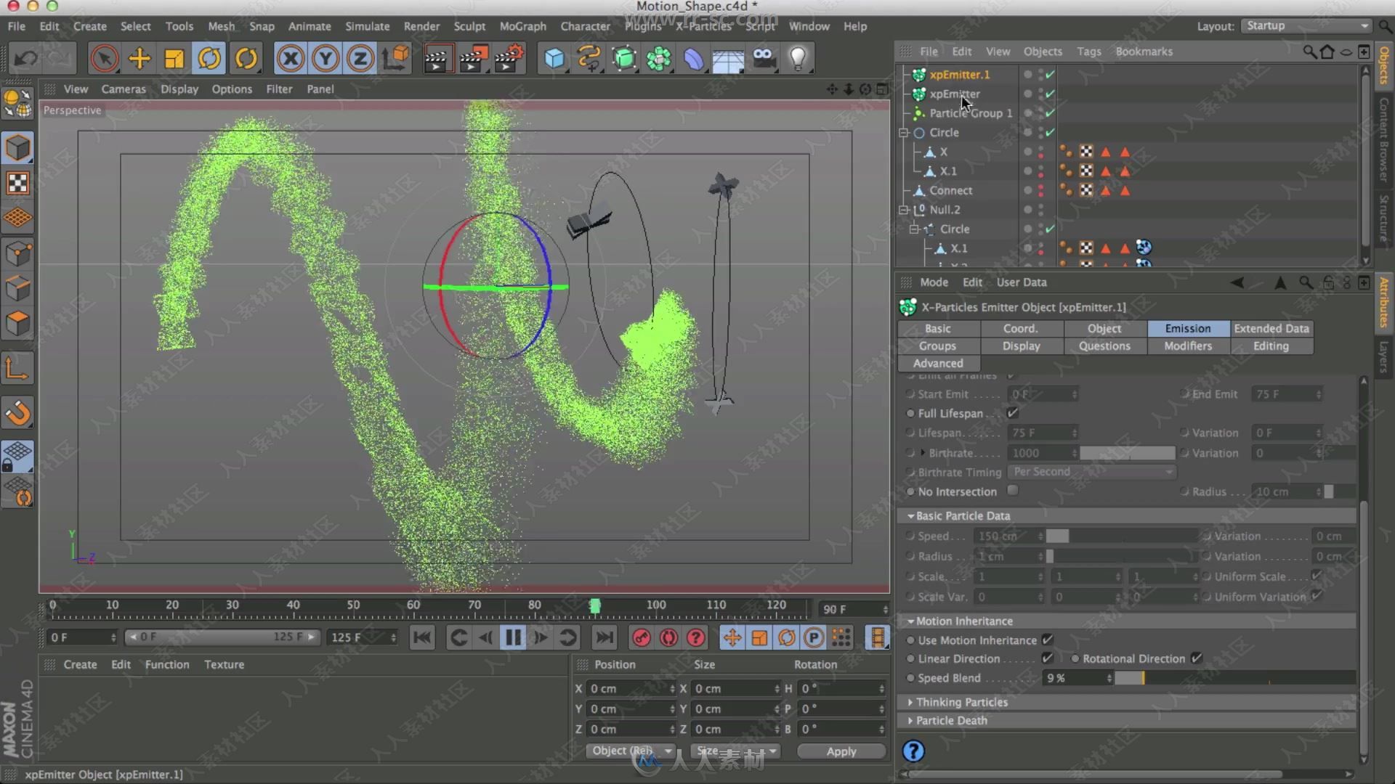This screenshot has width=1395, height=784.
Task: Switch to the Emission tab
Action: [x=1188, y=328]
